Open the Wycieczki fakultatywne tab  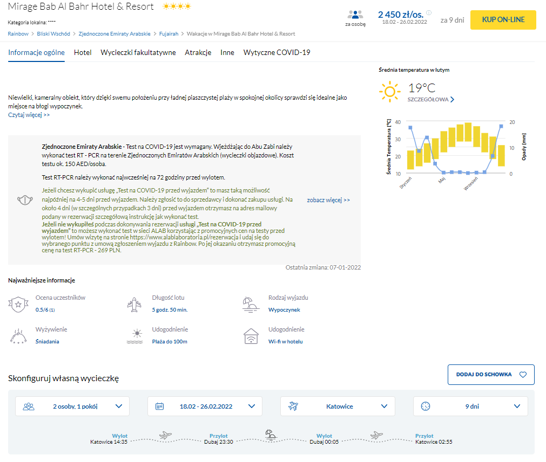[138, 52]
